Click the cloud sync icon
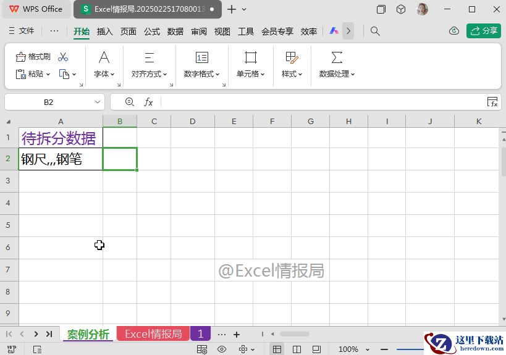The height and width of the screenshot is (355, 506). pyautogui.click(x=454, y=31)
